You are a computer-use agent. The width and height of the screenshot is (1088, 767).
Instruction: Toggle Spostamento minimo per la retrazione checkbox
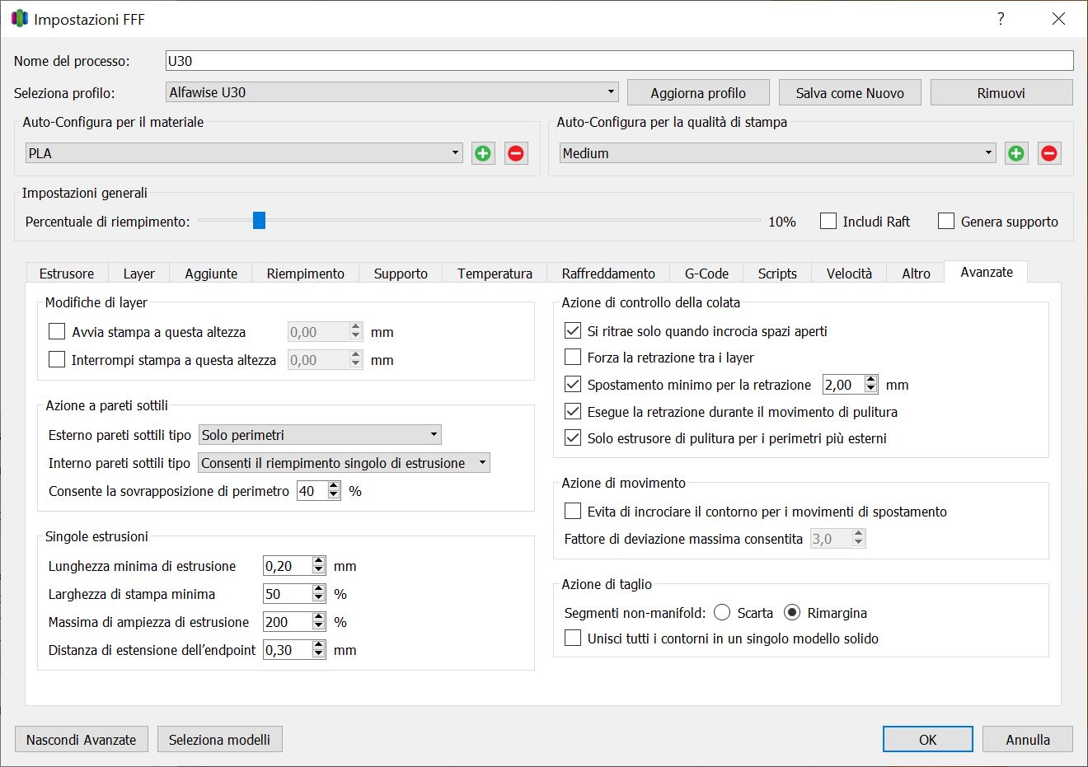point(573,384)
